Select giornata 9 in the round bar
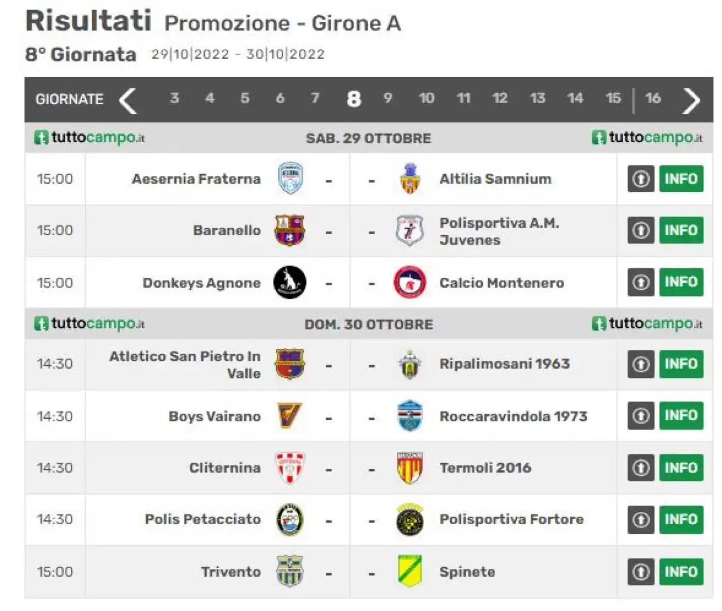The image size is (722, 611). [x=388, y=98]
